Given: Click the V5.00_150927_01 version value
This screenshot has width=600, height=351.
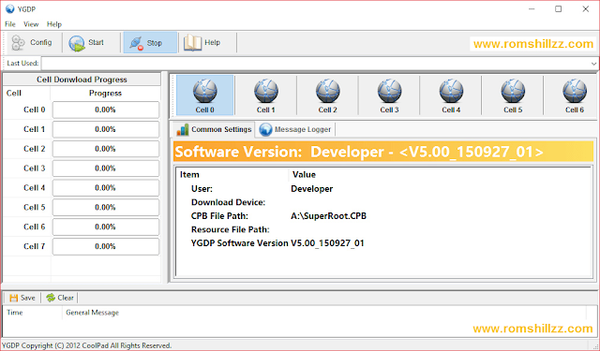Looking at the screenshot, I should tap(327, 243).
